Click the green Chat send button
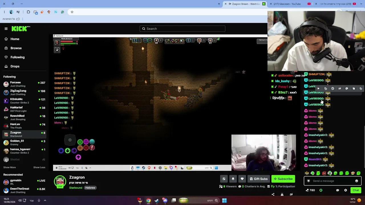The width and height of the screenshot is (365, 205). (356, 190)
